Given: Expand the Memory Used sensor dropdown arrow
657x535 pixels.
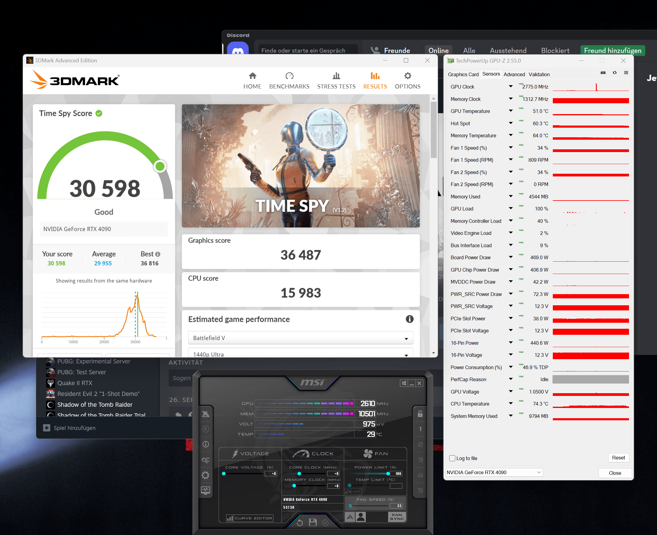Looking at the screenshot, I should click(x=511, y=196).
